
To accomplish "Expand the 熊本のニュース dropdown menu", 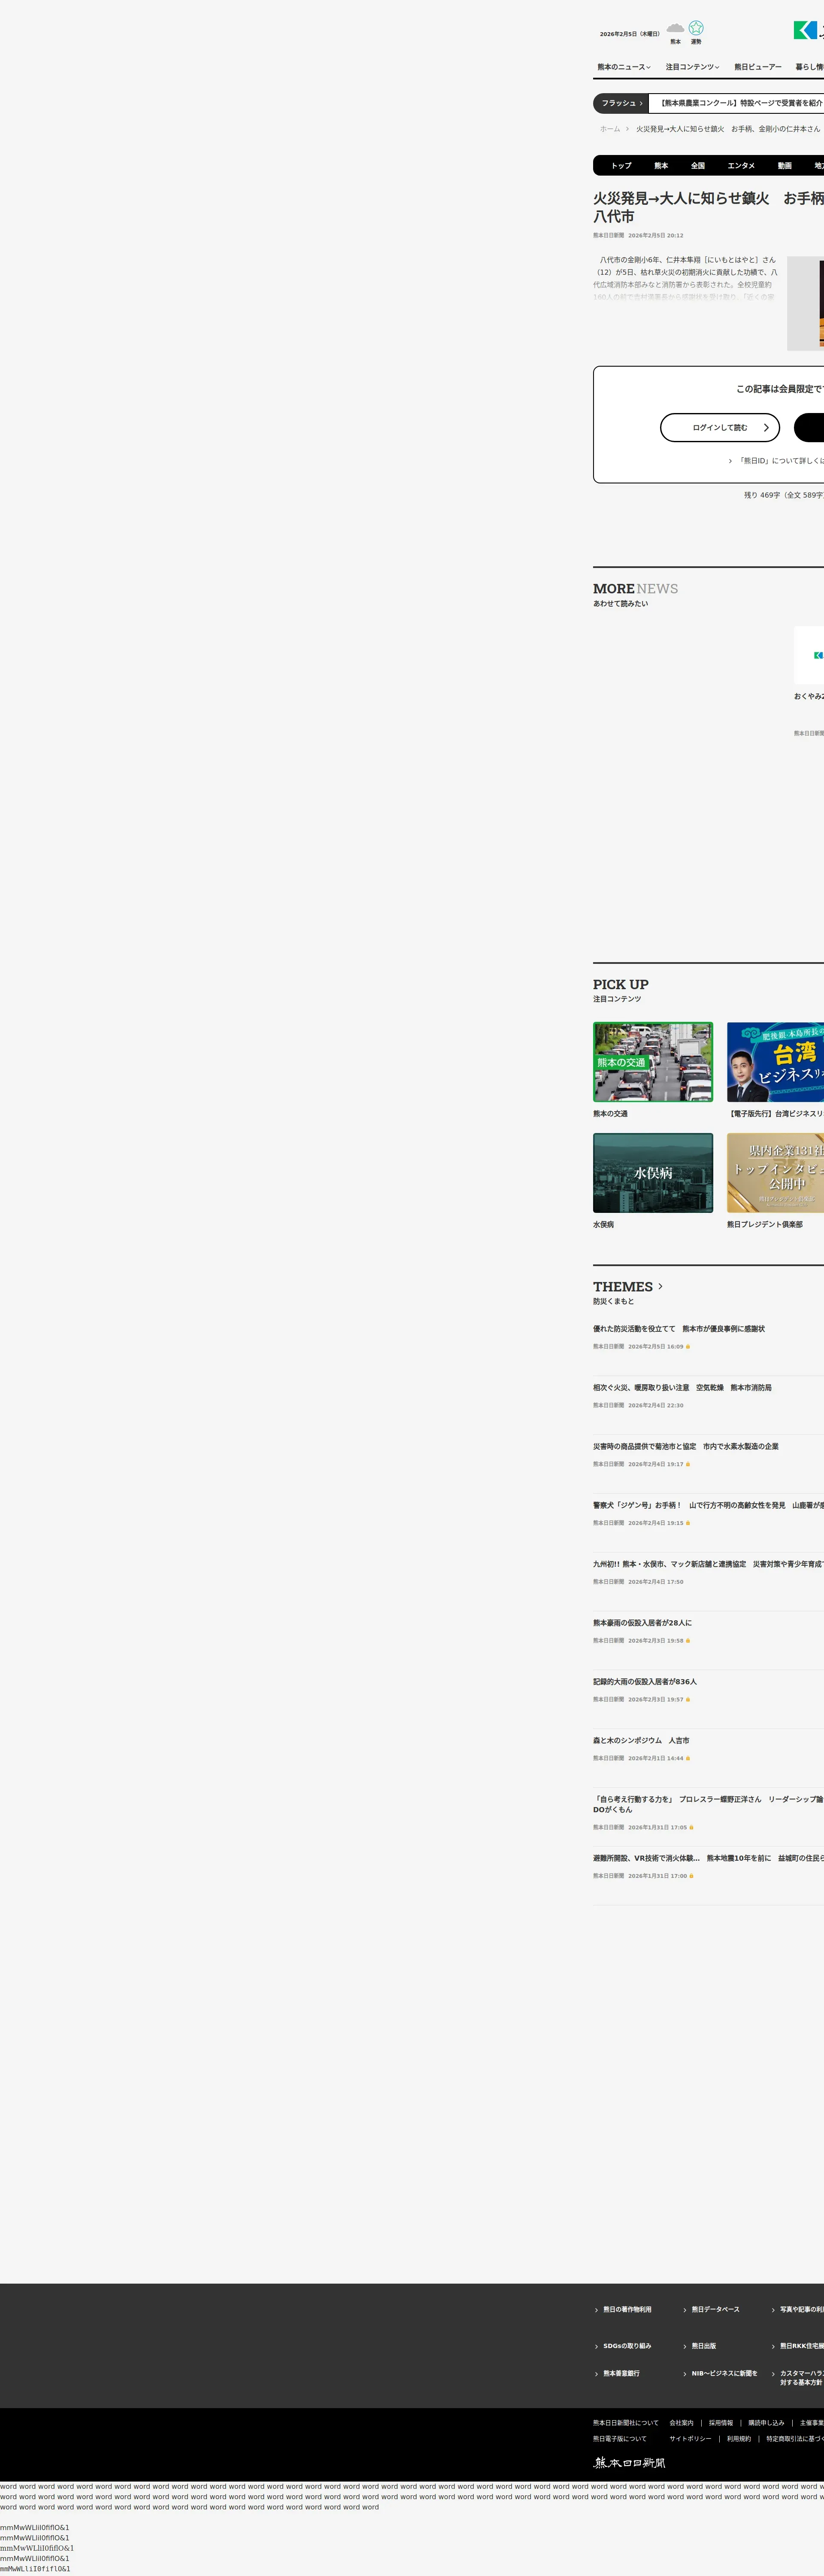I will [623, 67].
